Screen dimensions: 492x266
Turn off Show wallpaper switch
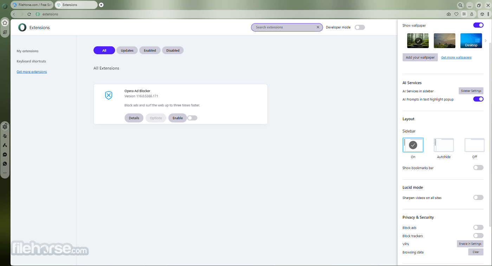click(x=478, y=25)
